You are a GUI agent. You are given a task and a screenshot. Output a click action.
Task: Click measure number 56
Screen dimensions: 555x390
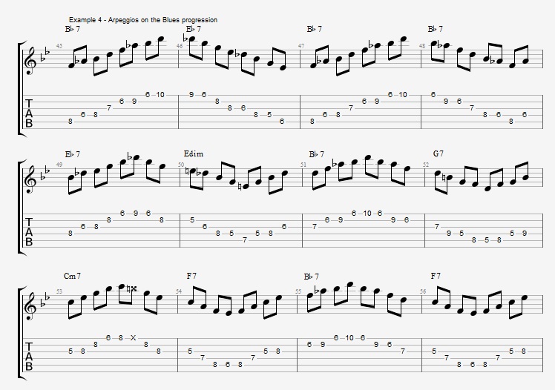423,291
